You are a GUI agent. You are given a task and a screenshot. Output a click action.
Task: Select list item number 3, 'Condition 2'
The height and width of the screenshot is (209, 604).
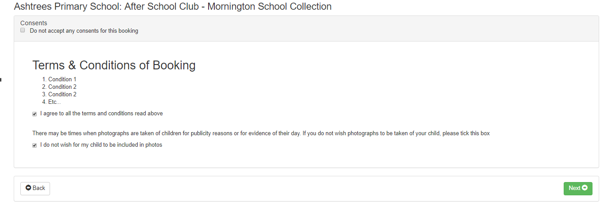coord(62,95)
